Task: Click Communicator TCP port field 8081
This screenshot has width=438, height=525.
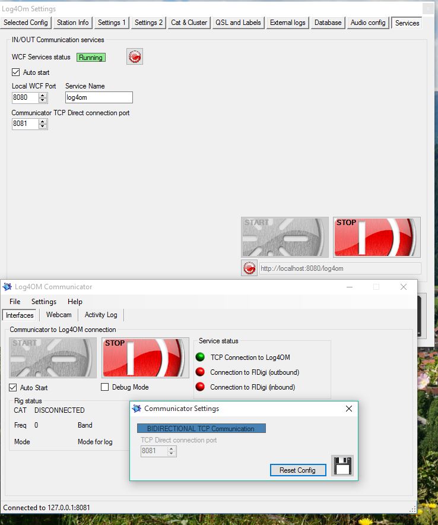Action: pyautogui.click(x=26, y=124)
